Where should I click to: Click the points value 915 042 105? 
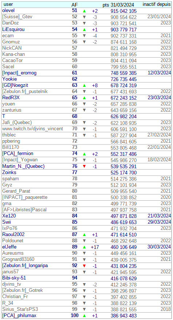point(123,11)
